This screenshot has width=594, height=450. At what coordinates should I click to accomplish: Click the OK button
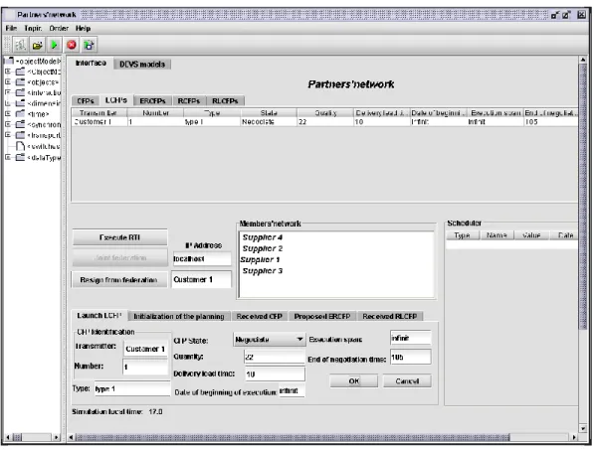[354, 380]
